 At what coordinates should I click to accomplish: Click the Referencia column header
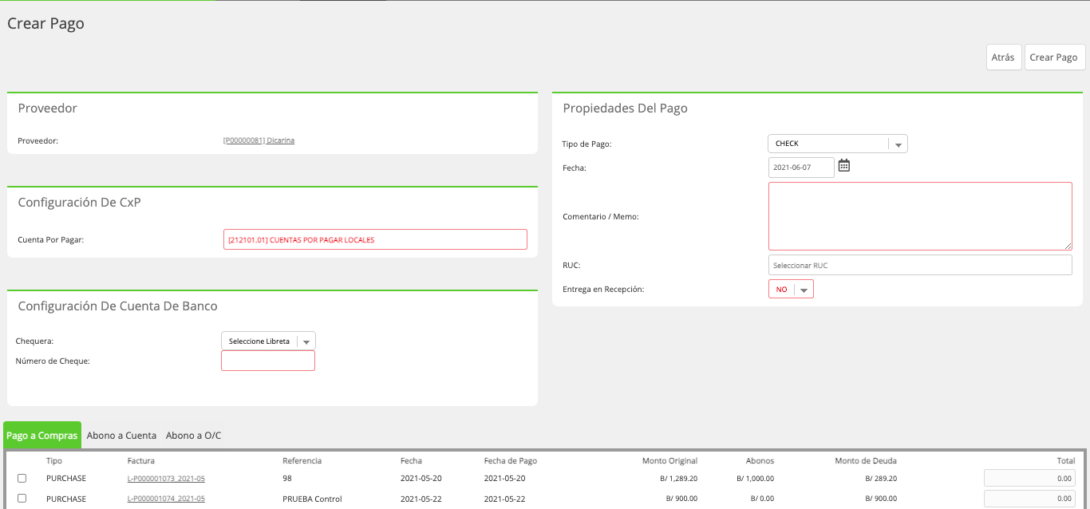pyautogui.click(x=302, y=461)
